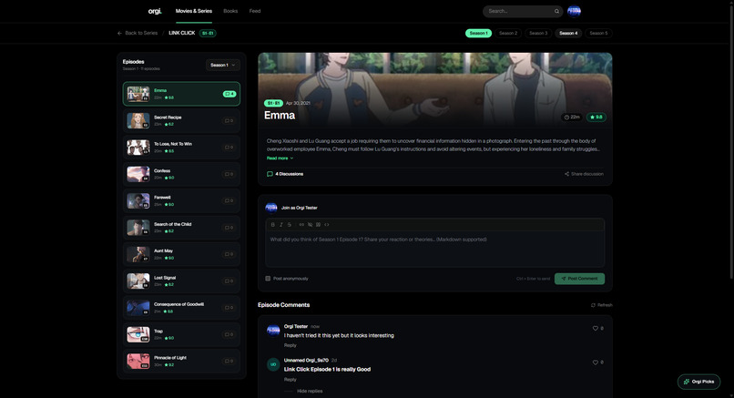This screenshot has width=734, height=398.
Task: Switch to the Movies & Series tab
Action: coord(194,11)
